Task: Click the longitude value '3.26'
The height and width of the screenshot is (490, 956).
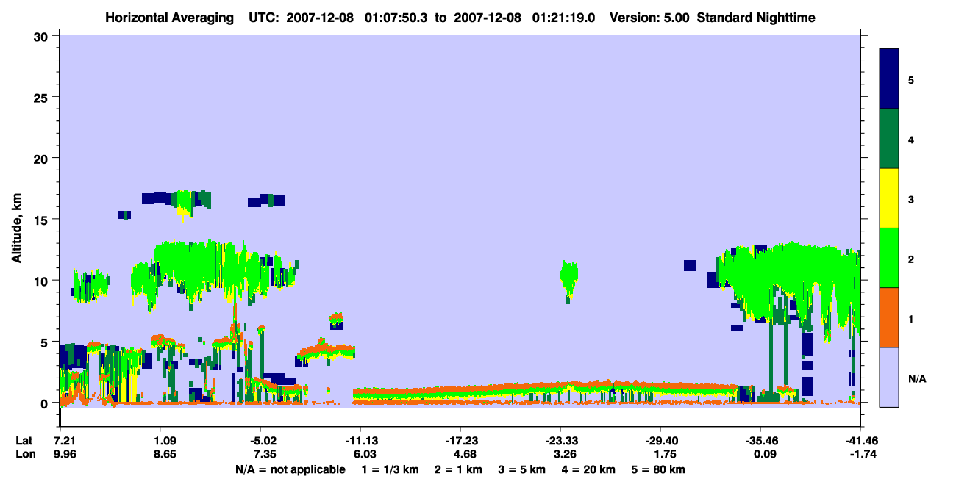Action: 564,455
